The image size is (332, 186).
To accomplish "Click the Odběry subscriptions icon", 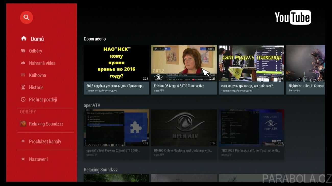I will pyautogui.click(x=23, y=51).
